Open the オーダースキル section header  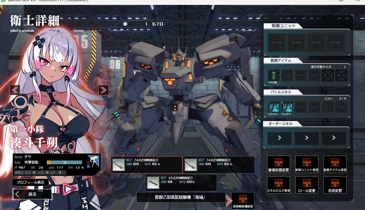(x=284, y=124)
